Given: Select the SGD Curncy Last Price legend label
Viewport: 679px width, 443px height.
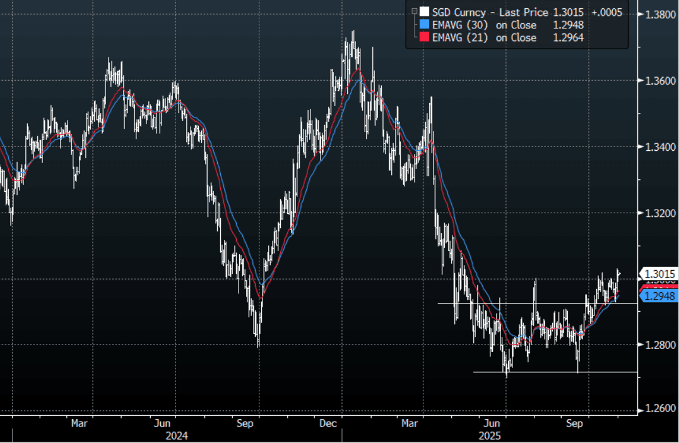Looking at the screenshot, I should (490, 11).
